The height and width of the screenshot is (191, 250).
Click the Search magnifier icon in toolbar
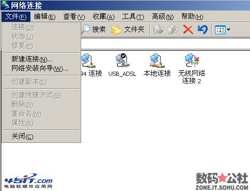click(85, 29)
